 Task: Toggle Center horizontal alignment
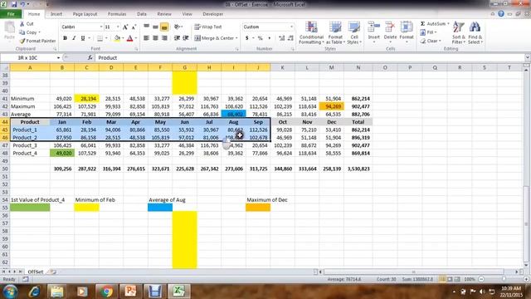(155, 38)
